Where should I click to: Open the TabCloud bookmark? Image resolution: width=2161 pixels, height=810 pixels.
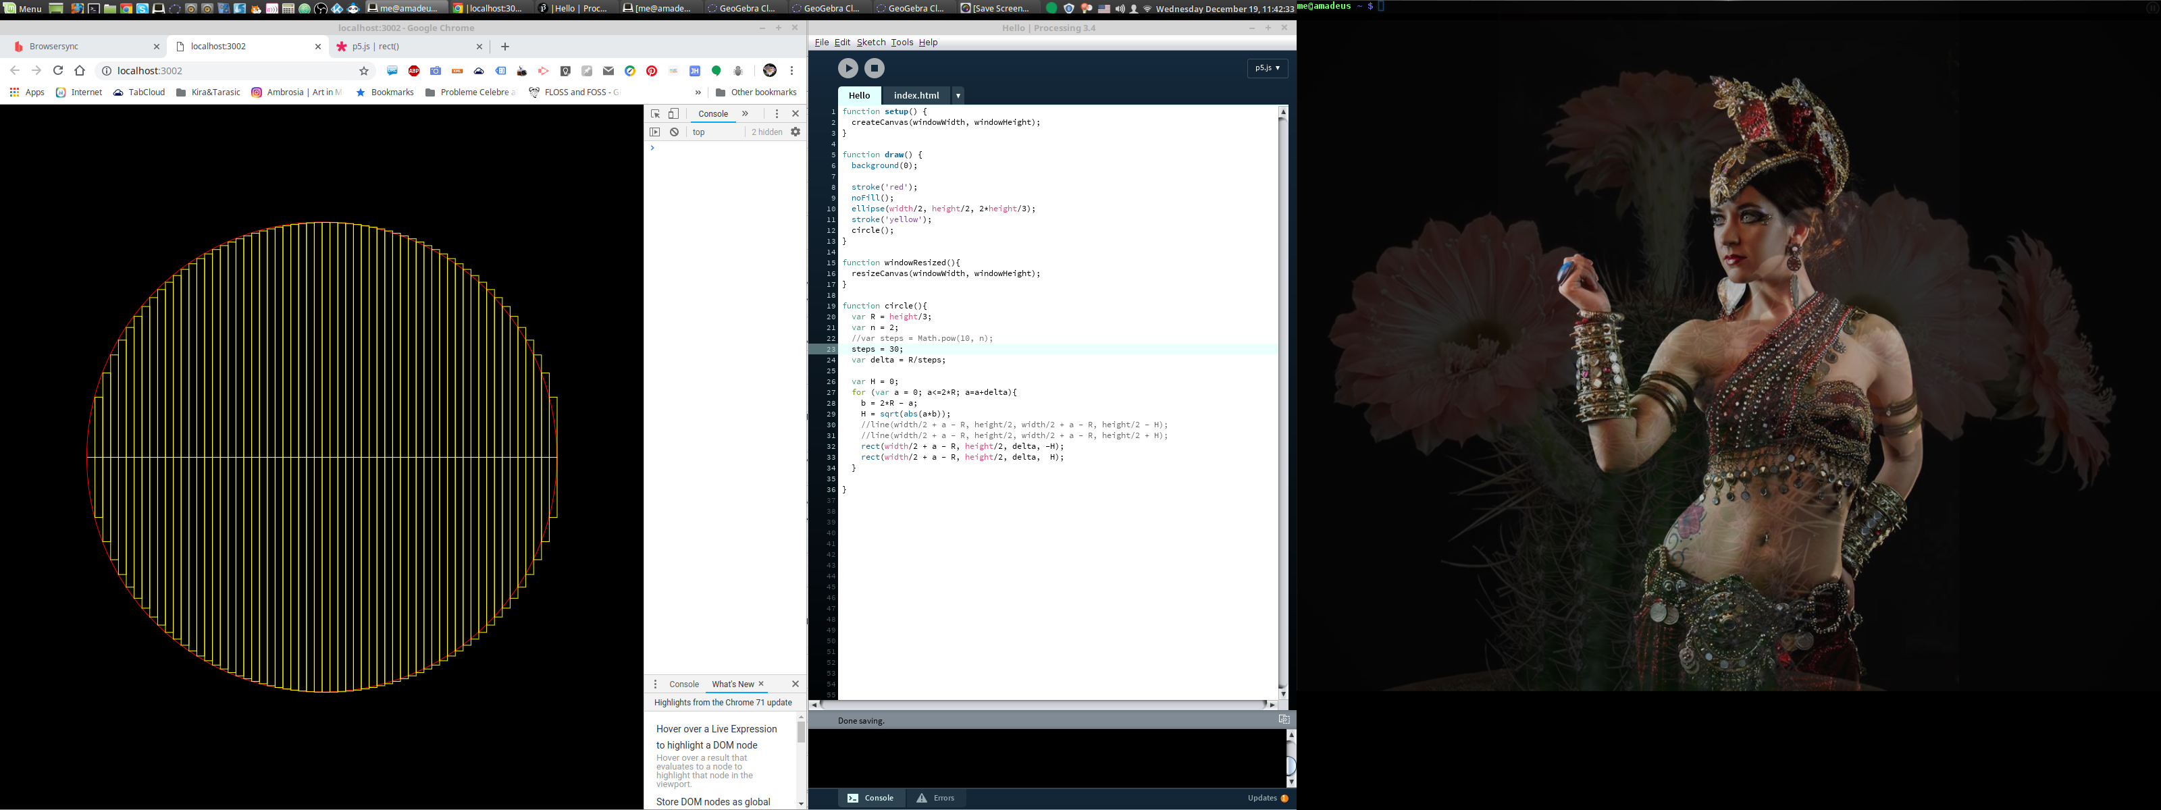point(138,92)
